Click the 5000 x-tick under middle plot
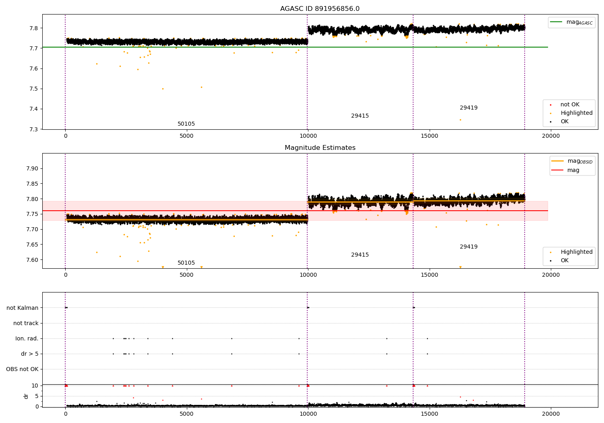Viewport: 604px width, 423px height. coord(187,275)
